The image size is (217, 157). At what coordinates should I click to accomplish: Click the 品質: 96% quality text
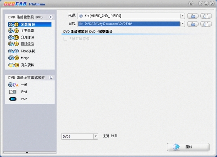(110, 136)
